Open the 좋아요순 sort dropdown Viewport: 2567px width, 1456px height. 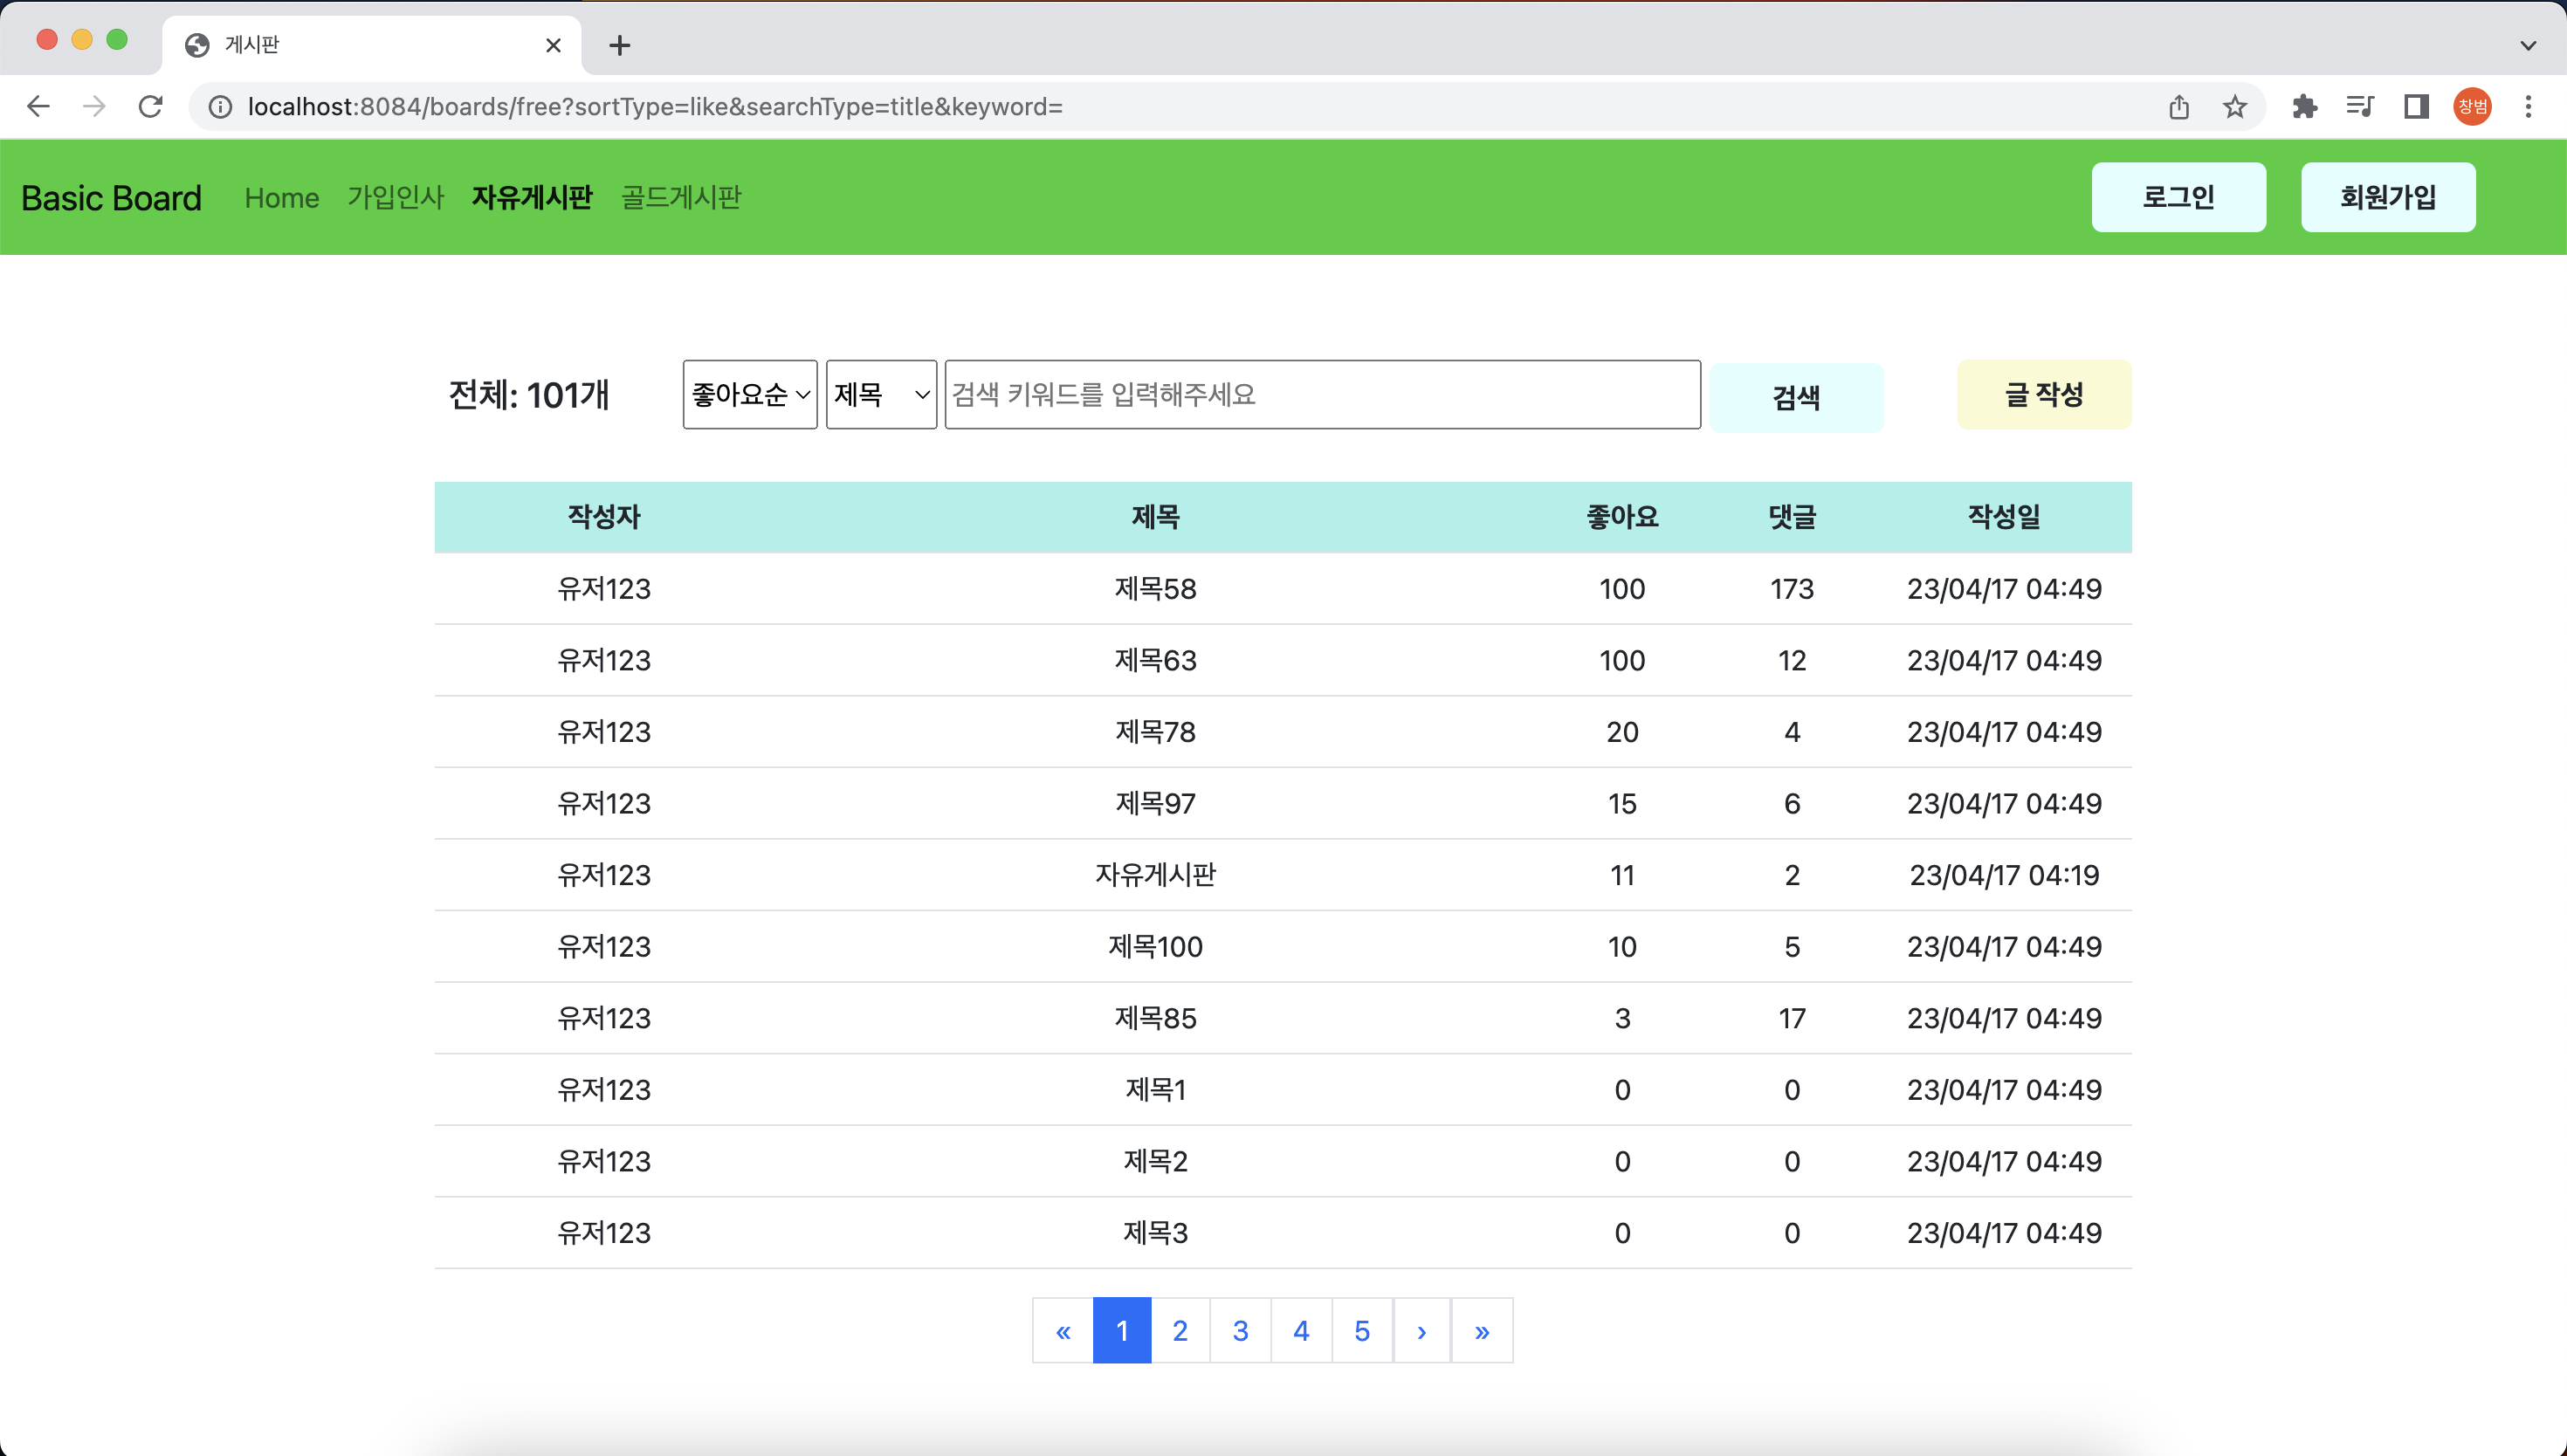click(x=750, y=395)
